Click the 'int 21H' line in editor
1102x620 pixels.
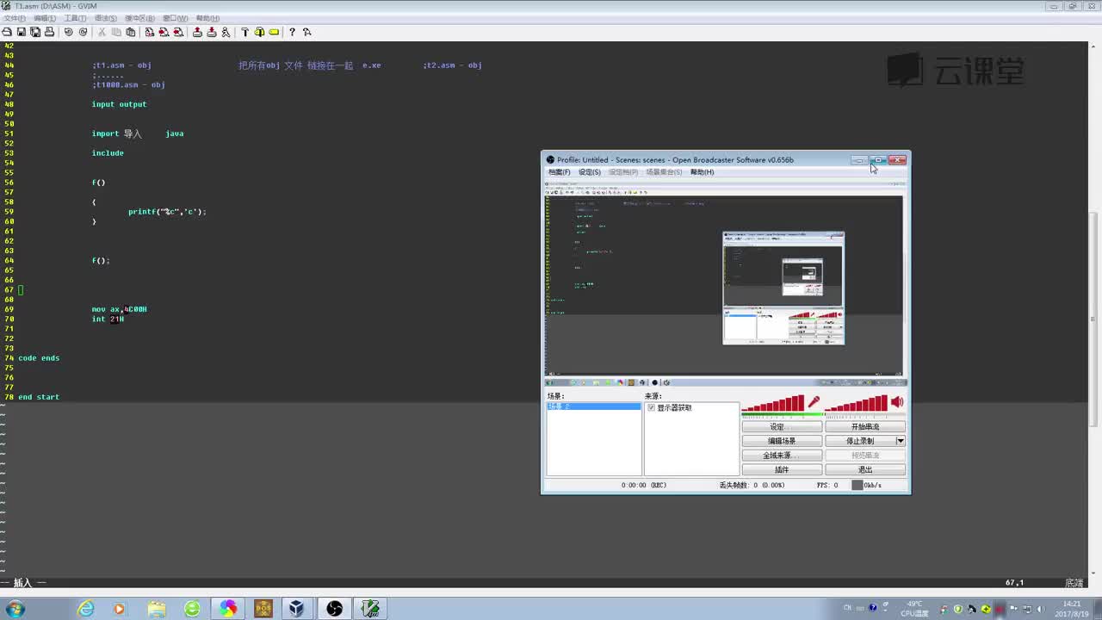click(x=108, y=319)
